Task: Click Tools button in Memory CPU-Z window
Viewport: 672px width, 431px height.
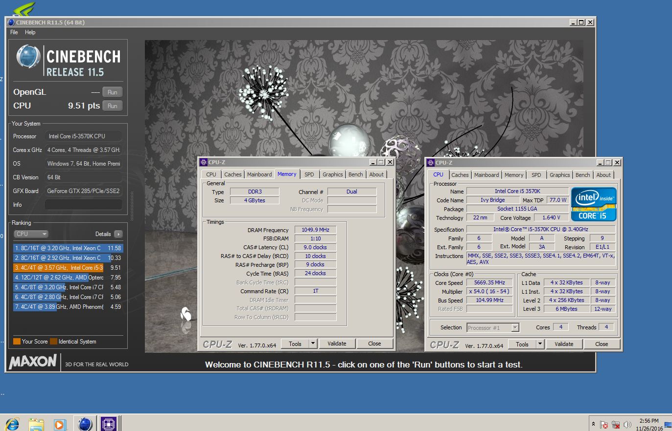Action: pyautogui.click(x=295, y=344)
